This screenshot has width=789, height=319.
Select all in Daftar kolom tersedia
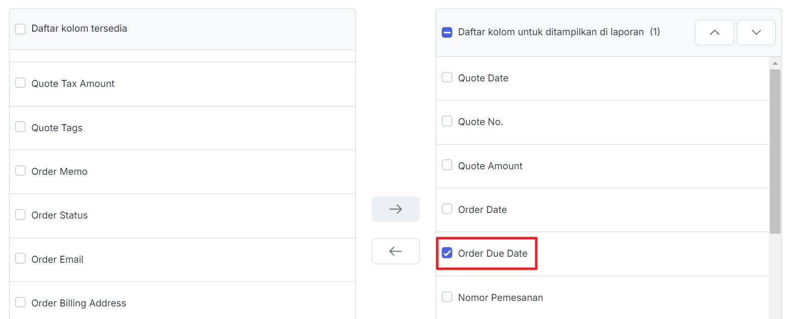pos(21,29)
